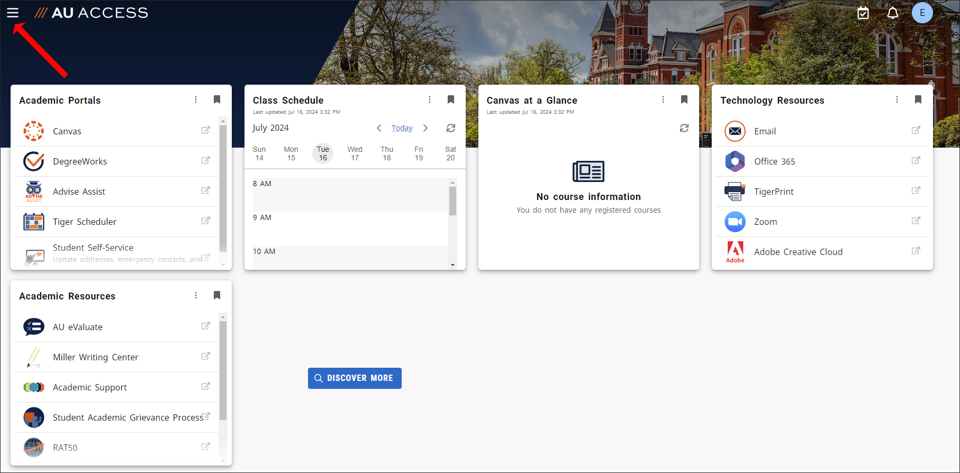Open the TigerPrint link
Viewport: 960px width, 473px height.
(x=774, y=192)
